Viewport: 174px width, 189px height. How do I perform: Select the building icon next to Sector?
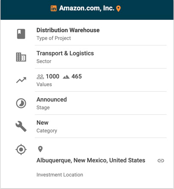(21, 57)
